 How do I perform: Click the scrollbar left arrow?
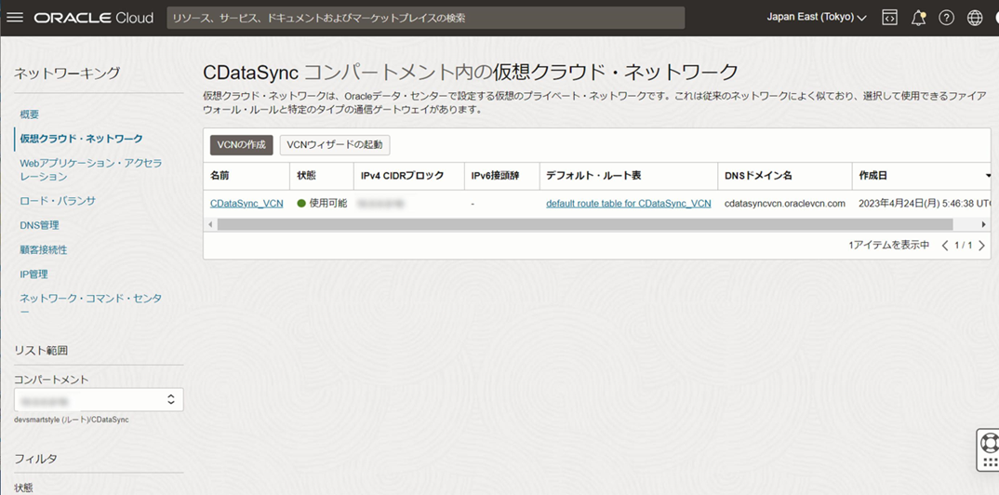tap(209, 224)
